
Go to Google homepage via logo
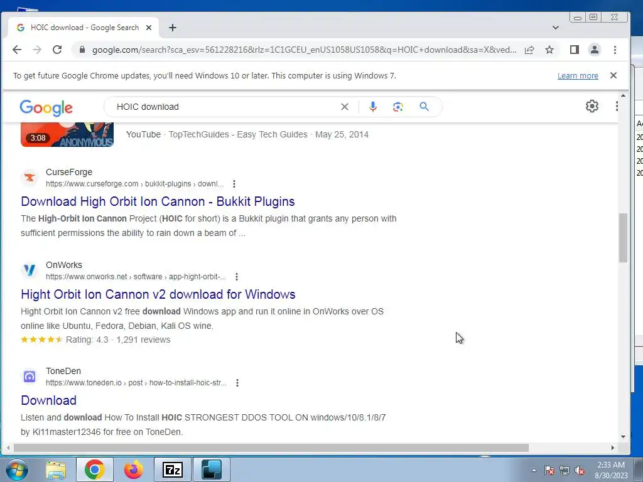pos(46,107)
